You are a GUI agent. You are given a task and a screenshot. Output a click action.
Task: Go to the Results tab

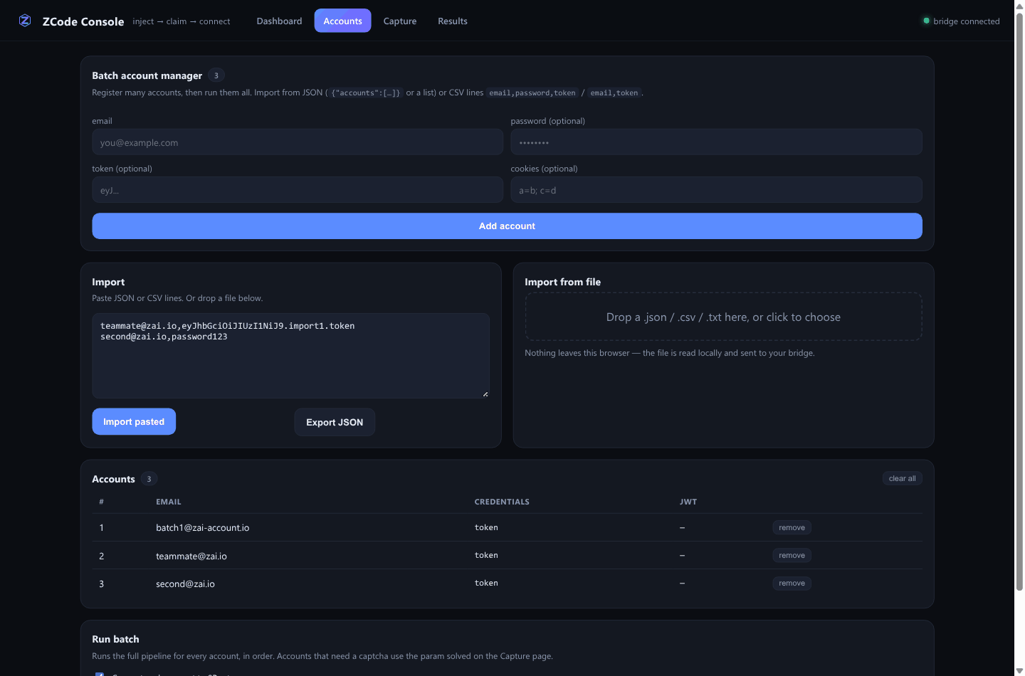[x=453, y=21]
